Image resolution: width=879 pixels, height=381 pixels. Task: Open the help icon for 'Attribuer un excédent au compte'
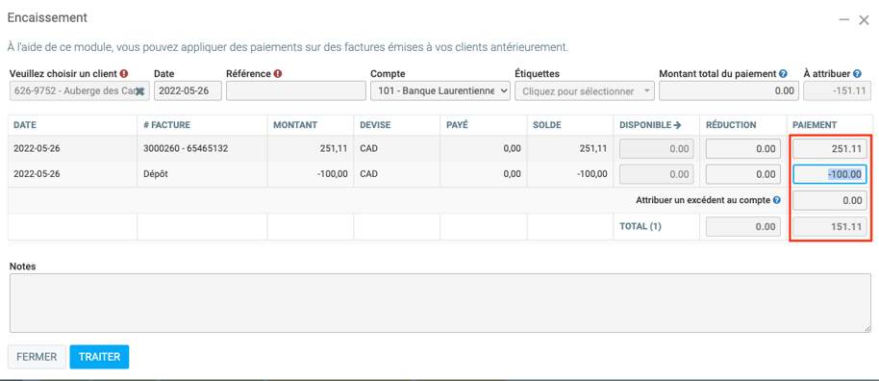(776, 200)
